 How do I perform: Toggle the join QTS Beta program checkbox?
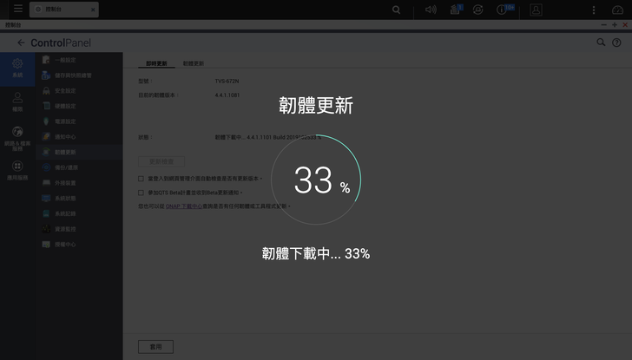pos(142,193)
